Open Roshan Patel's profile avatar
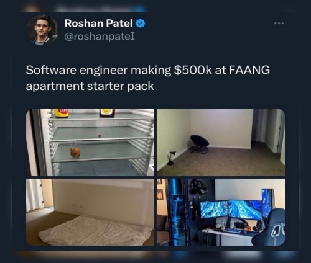311x263 pixels. point(42,30)
